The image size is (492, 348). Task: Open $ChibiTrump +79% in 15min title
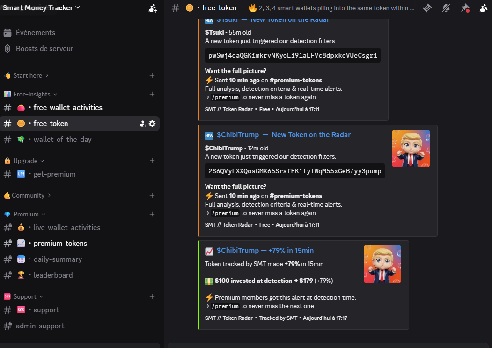[x=265, y=250]
